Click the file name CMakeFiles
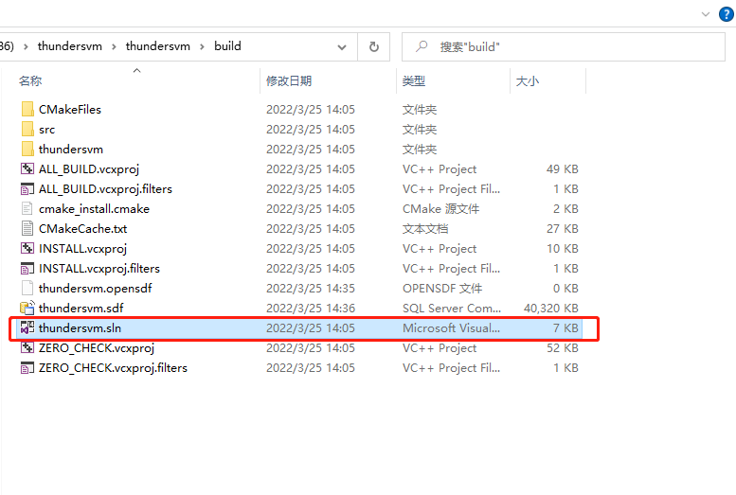The width and height of the screenshot is (736, 495). [x=70, y=110]
